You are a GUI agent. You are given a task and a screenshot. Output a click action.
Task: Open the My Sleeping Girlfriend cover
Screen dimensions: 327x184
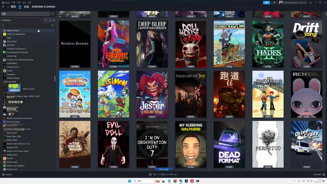pos(191,144)
